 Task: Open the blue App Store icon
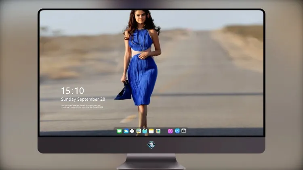pyautogui.click(x=177, y=131)
